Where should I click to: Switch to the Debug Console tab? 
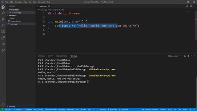[62, 56]
